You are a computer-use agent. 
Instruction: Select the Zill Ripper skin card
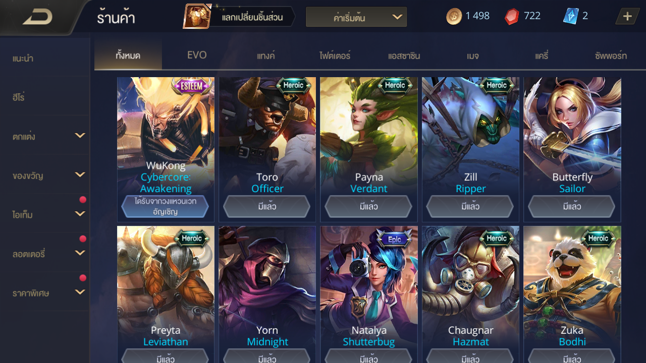(x=470, y=149)
